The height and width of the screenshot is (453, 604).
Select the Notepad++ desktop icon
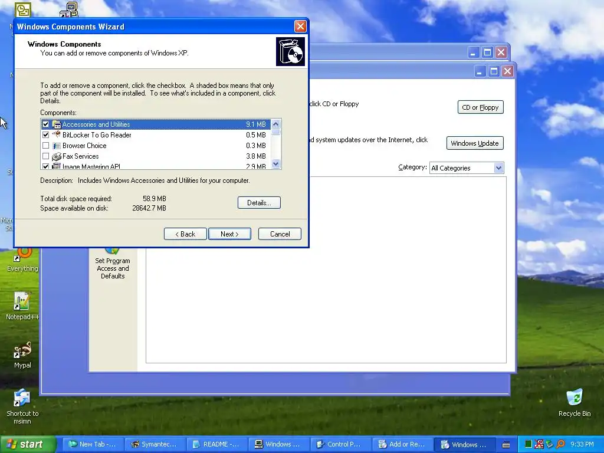(x=22, y=301)
